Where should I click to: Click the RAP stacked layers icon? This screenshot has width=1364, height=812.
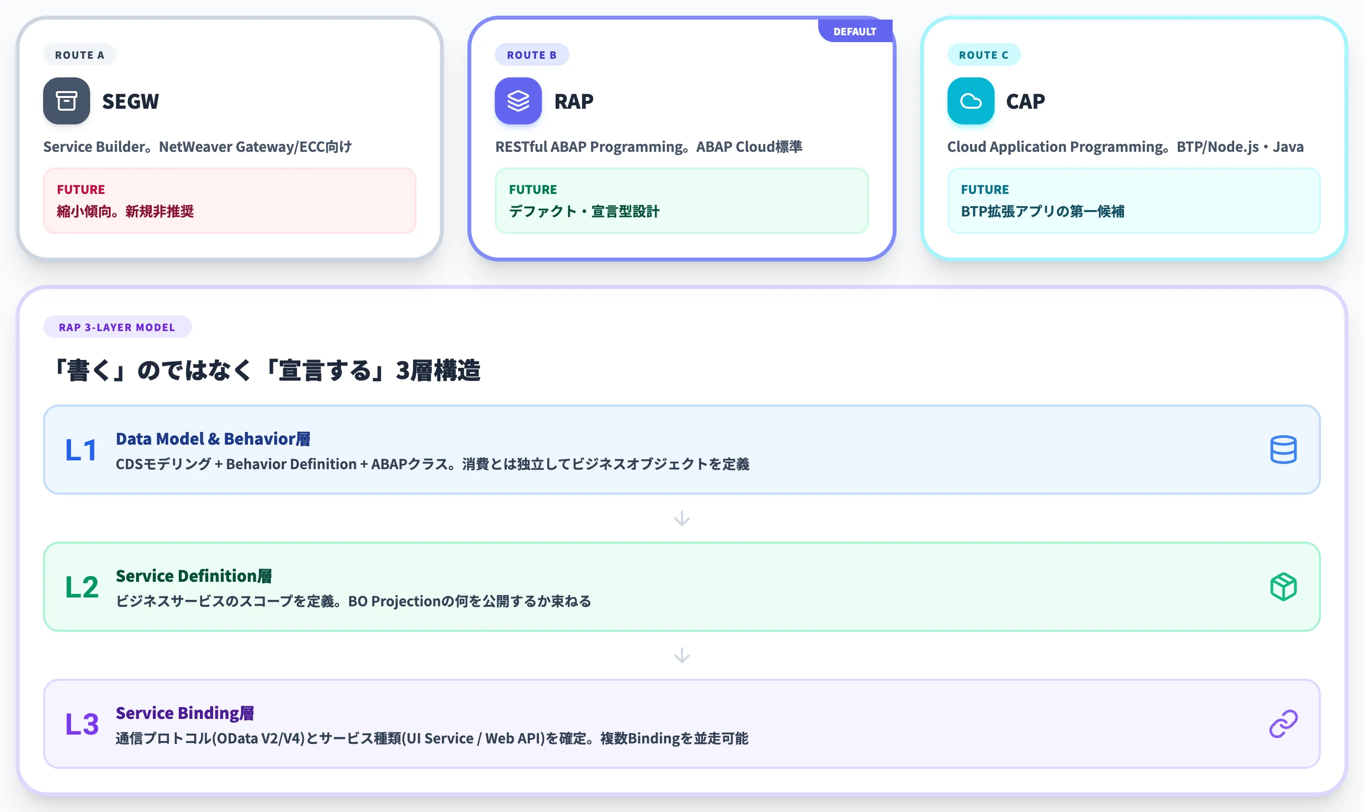pyautogui.click(x=518, y=101)
